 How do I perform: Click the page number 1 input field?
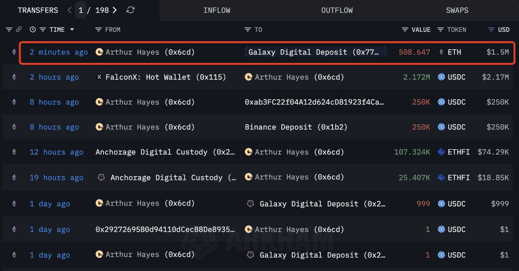81,10
